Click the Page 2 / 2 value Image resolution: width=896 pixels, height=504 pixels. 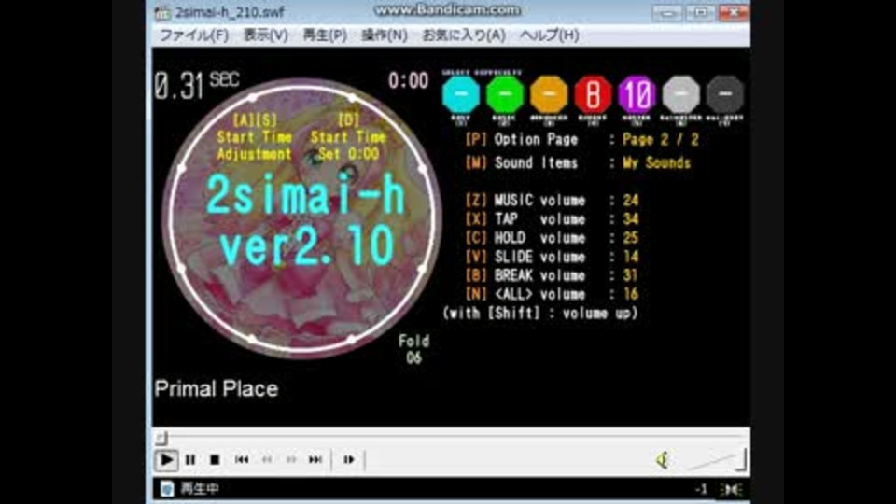coord(661,139)
